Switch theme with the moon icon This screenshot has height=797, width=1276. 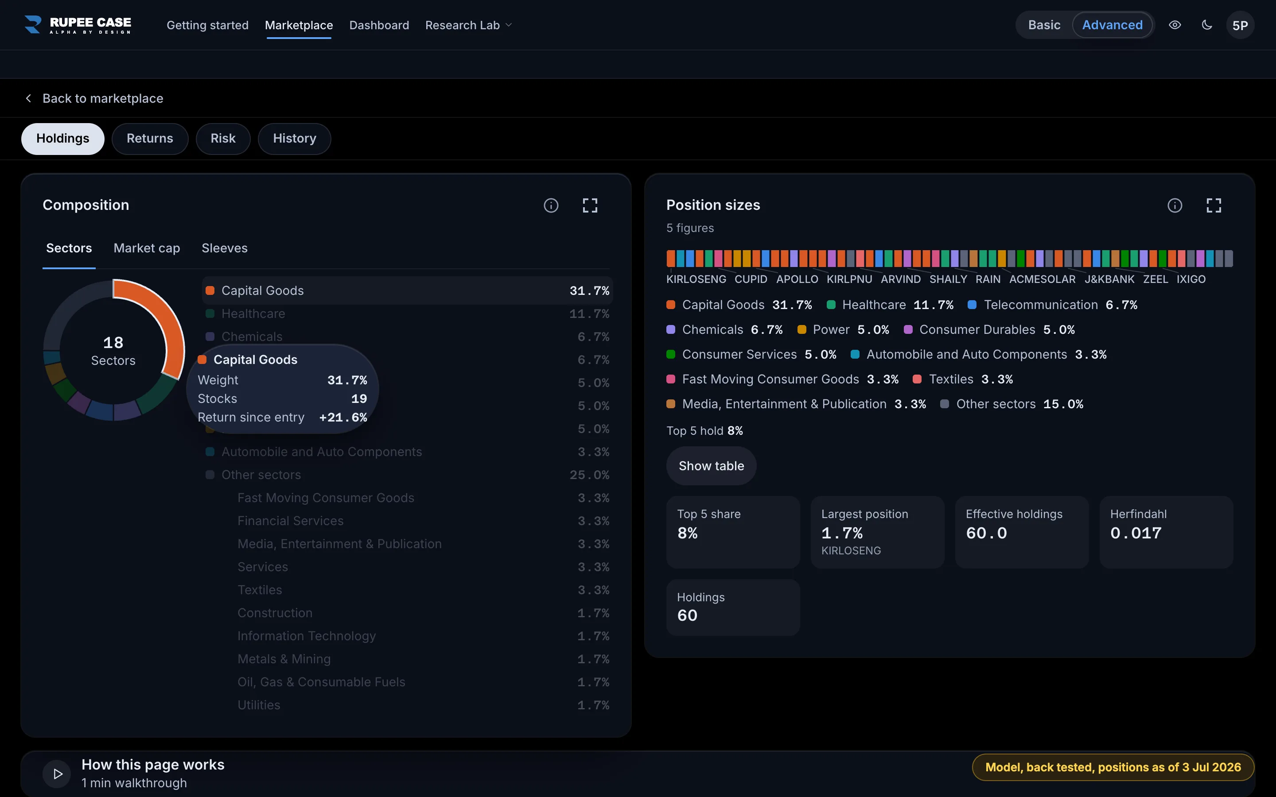pyautogui.click(x=1207, y=25)
